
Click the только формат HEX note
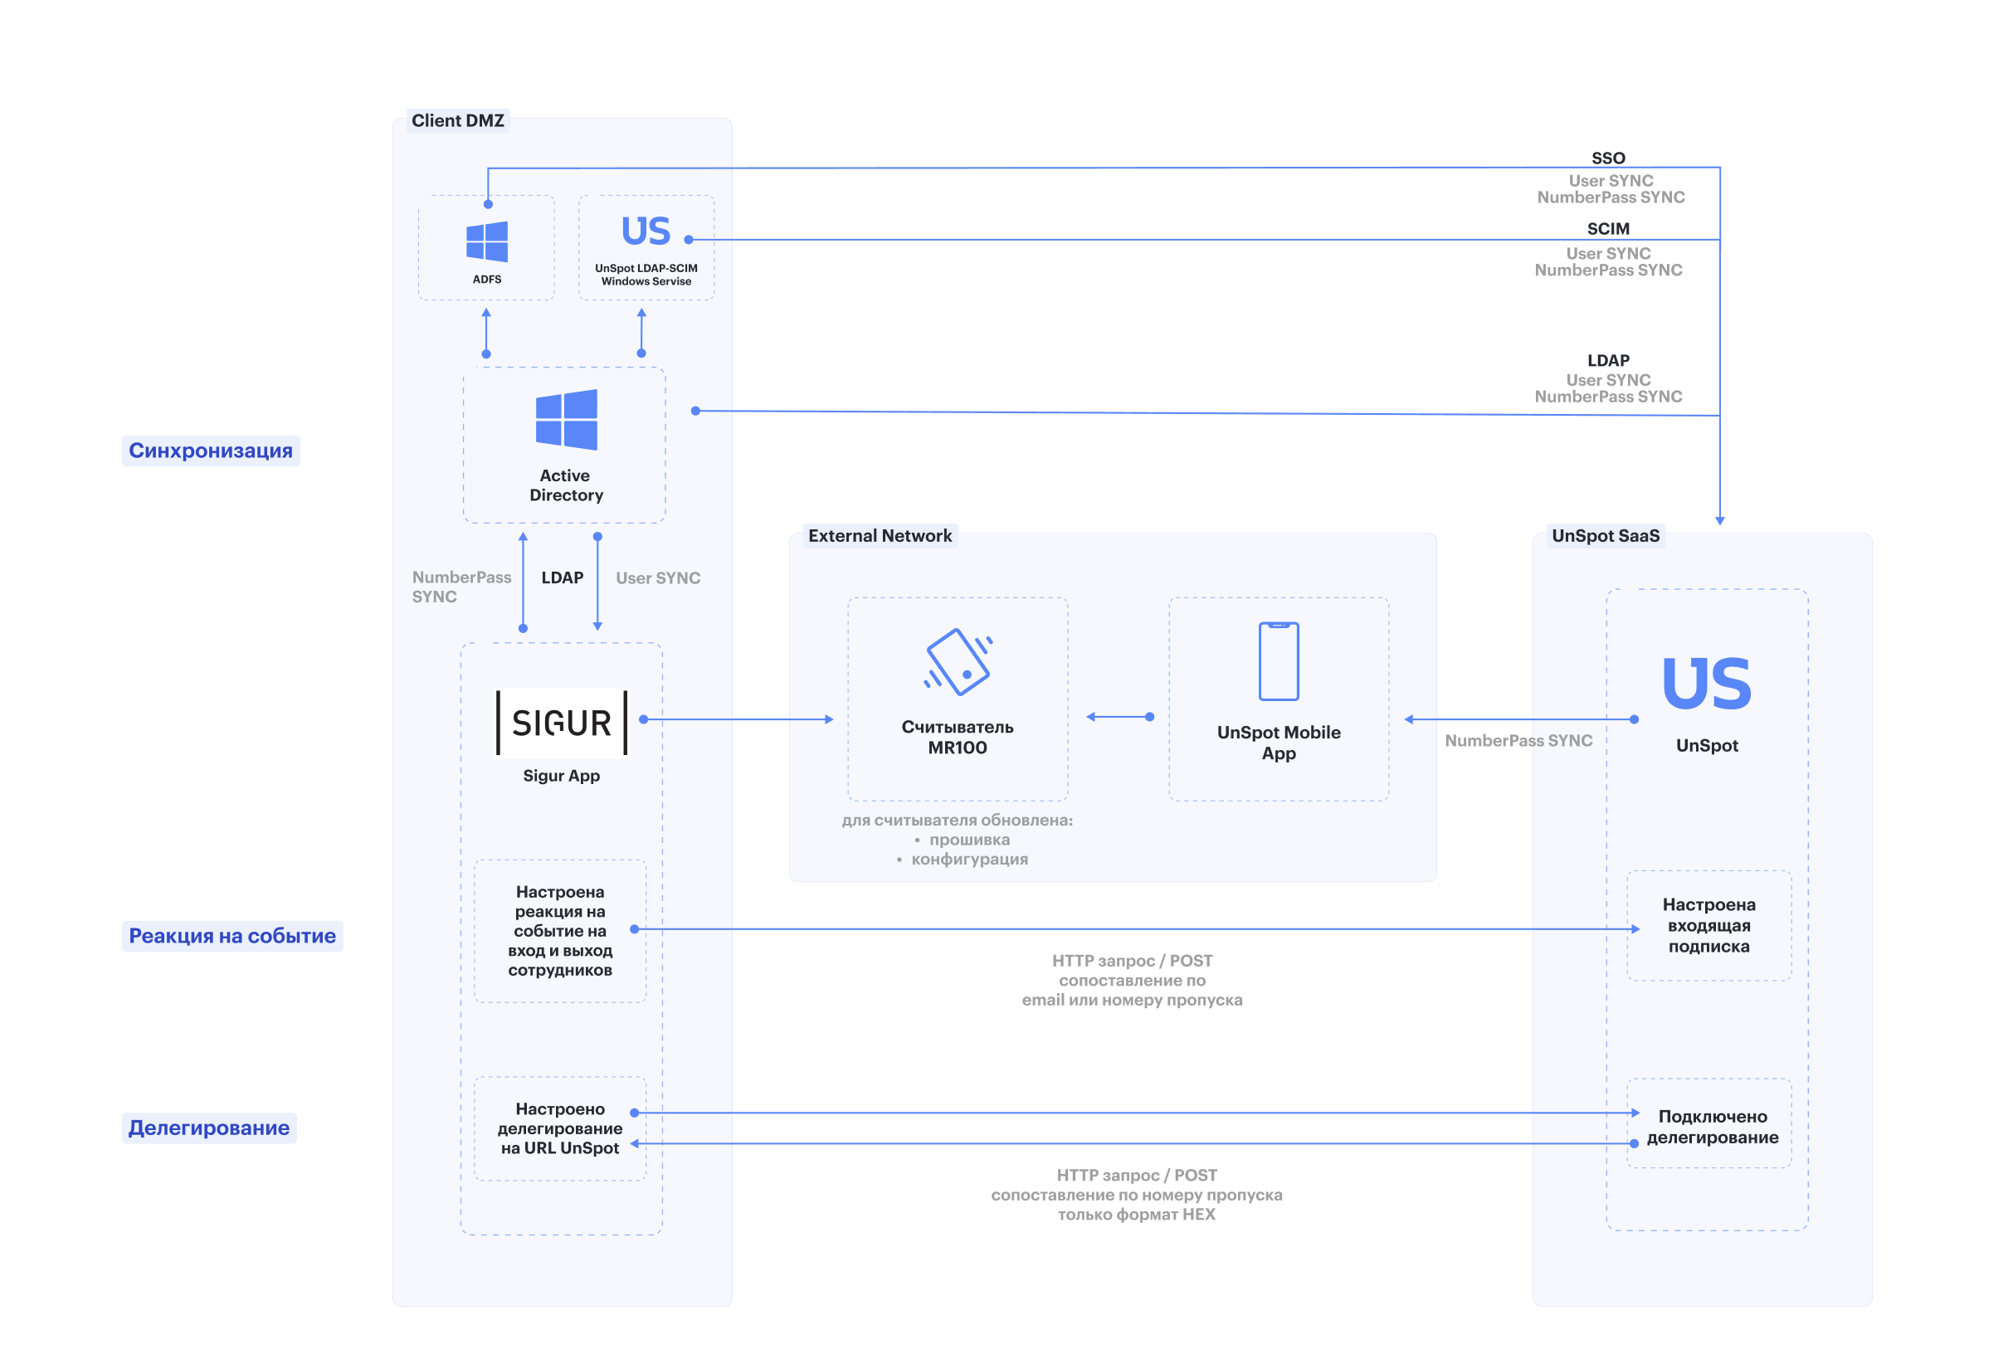click(1137, 1215)
